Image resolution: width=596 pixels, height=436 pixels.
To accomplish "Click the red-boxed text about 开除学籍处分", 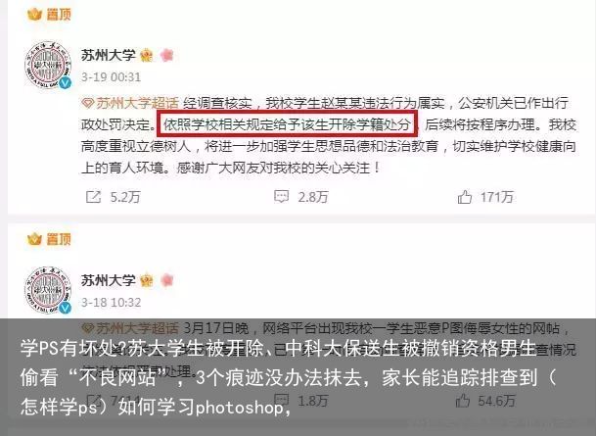I will pyautogui.click(x=288, y=124).
